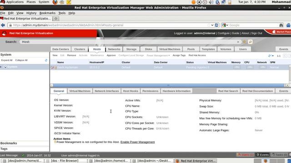Switch to the Storage tab
The image size is (291, 163).
(x=131, y=49)
